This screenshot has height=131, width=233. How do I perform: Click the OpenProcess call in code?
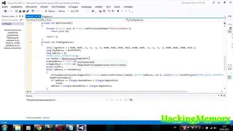pyautogui.click(x=68, y=59)
